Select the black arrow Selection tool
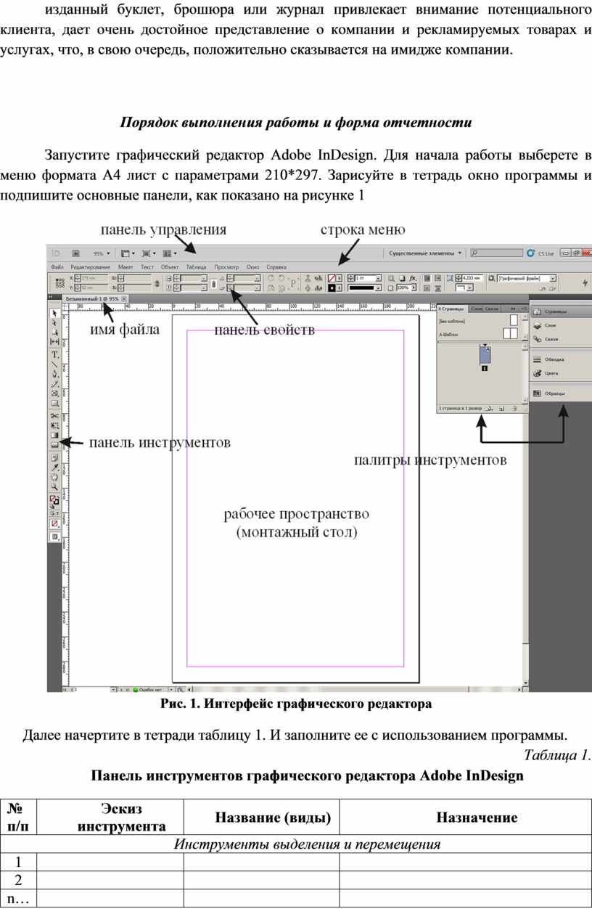This screenshot has width=592, height=909. click(54, 313)
